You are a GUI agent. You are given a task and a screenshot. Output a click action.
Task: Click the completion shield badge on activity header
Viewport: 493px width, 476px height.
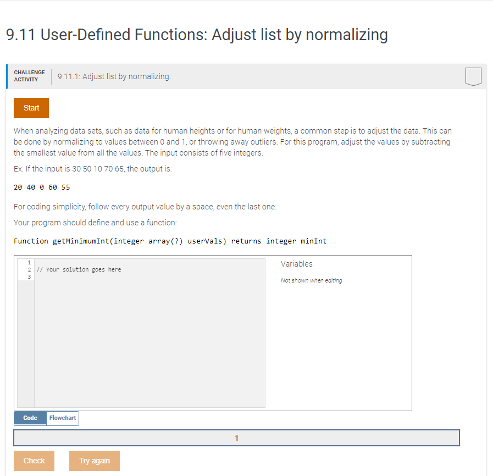[x=473, y=76]
